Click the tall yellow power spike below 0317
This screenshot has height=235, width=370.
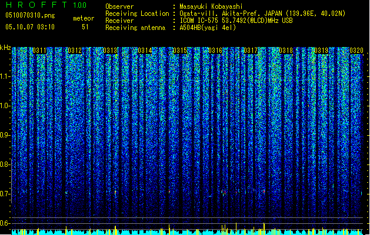(x=264, y=228)
